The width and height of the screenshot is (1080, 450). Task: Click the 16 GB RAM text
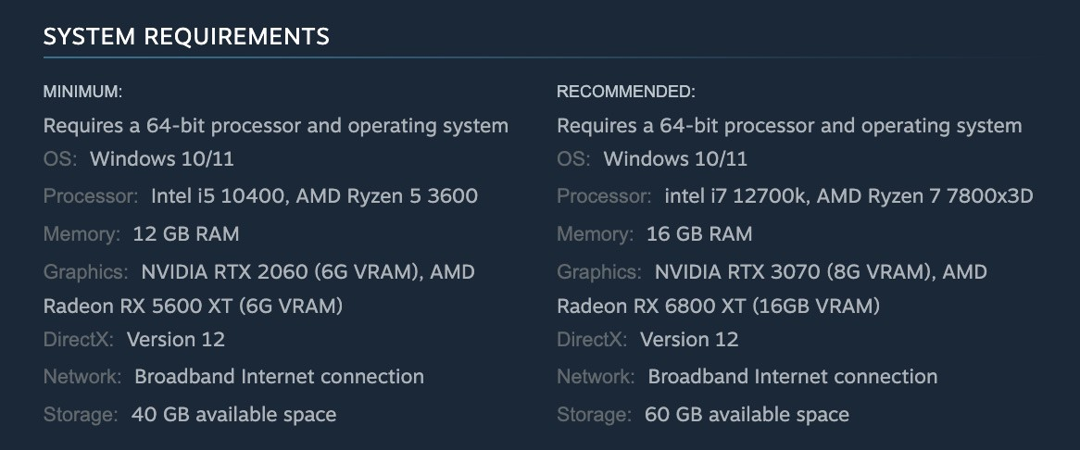(699, 234)
